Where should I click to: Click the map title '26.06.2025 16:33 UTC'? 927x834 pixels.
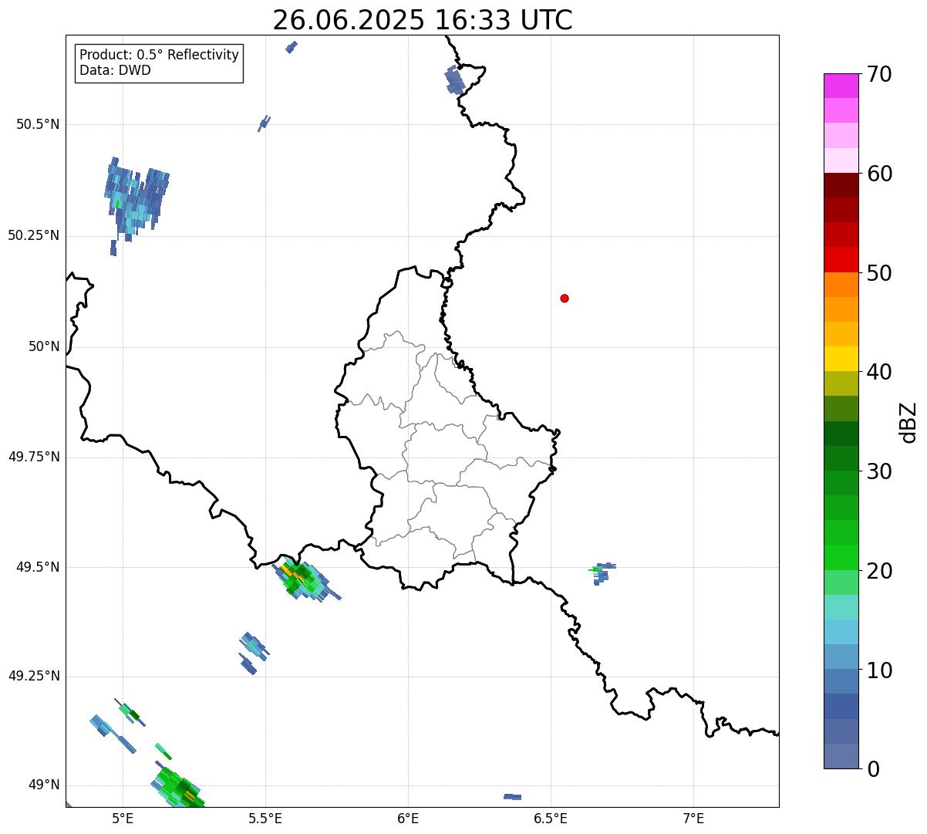(x=423, y=19)
